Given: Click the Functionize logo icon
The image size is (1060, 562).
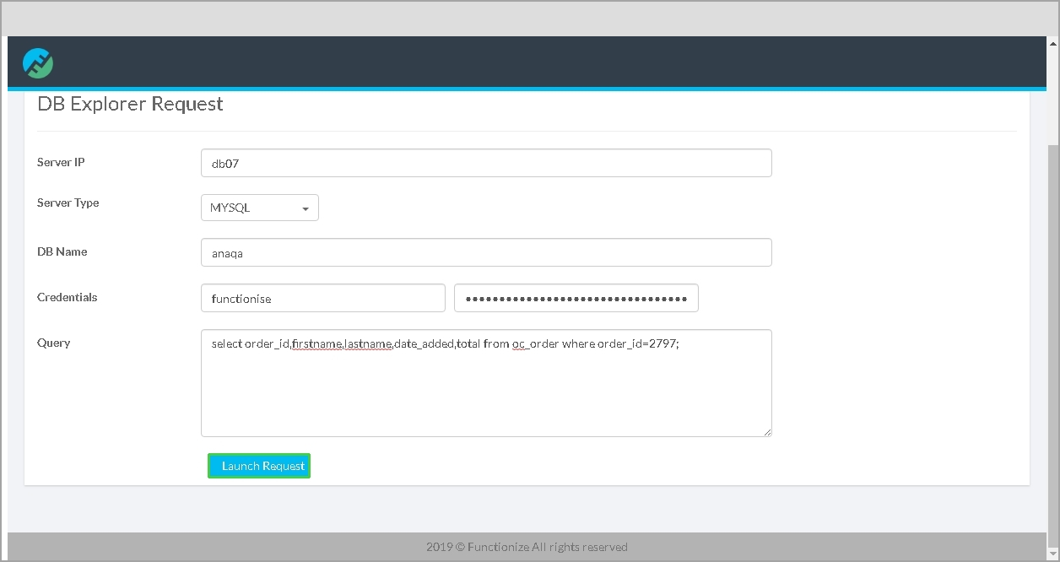Looking at the screenshot, I should (38, 63).
